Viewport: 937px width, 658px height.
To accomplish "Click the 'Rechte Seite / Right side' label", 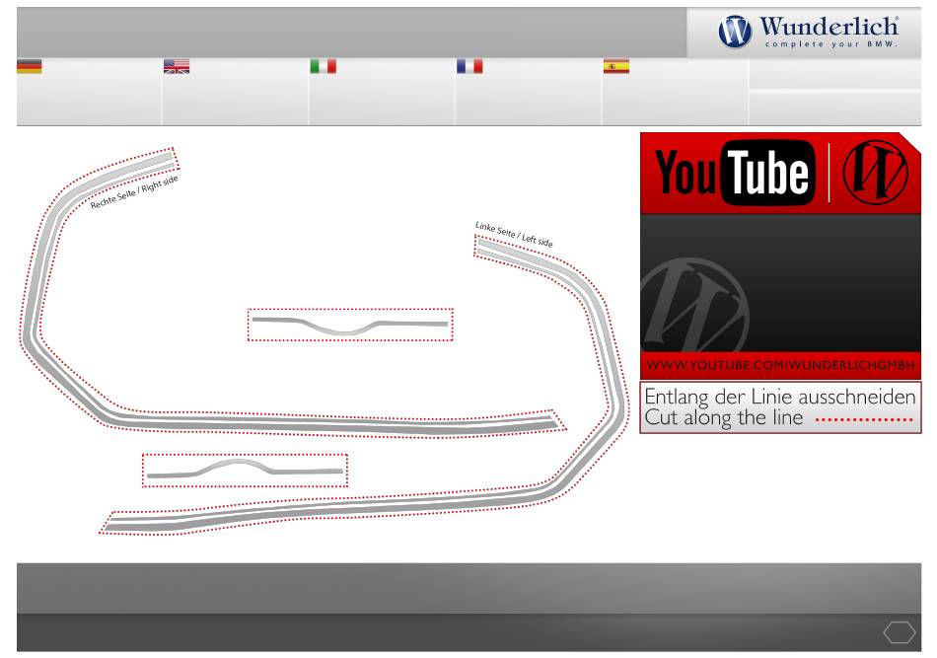I will click(134, 192).
